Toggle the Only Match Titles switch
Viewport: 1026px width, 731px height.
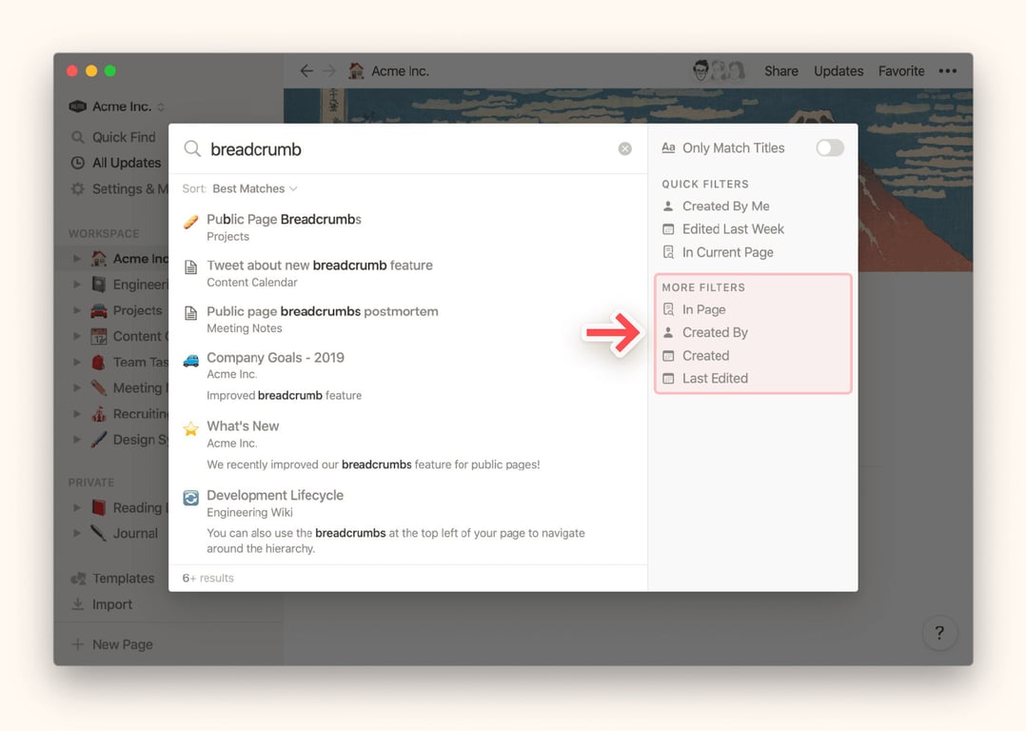click(829, 148)
